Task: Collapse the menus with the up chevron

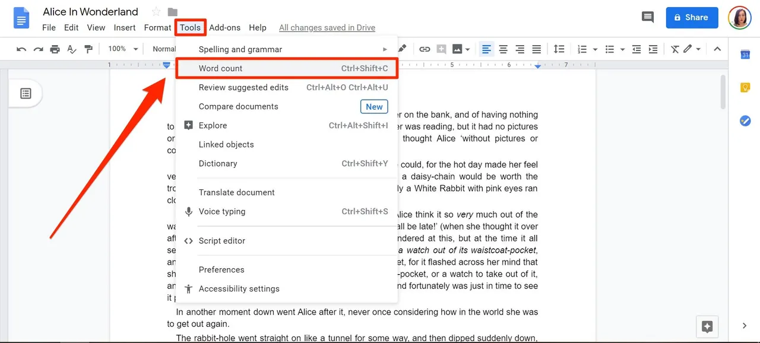Action: [x=717, y=49]
